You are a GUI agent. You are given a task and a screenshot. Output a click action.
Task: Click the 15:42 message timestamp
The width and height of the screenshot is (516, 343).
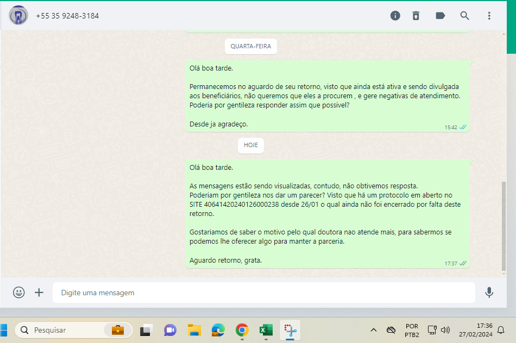tap(450, 128)
